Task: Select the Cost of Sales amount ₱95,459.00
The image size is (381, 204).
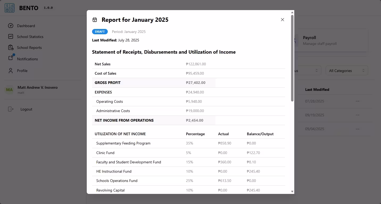Action: (x=195, y=73)
